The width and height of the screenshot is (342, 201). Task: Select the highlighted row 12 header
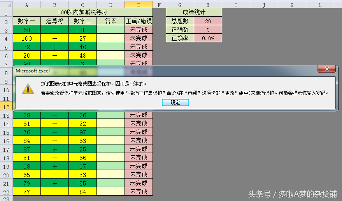pyautogui.click(x=6, y=107)
